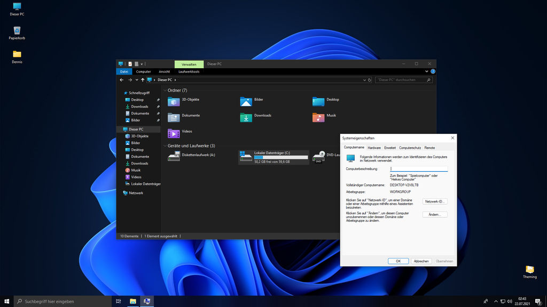Open the address bar history dropdown
Viewport: 547px width, 307px height.
pyautogui.click(x=365, y=79)
